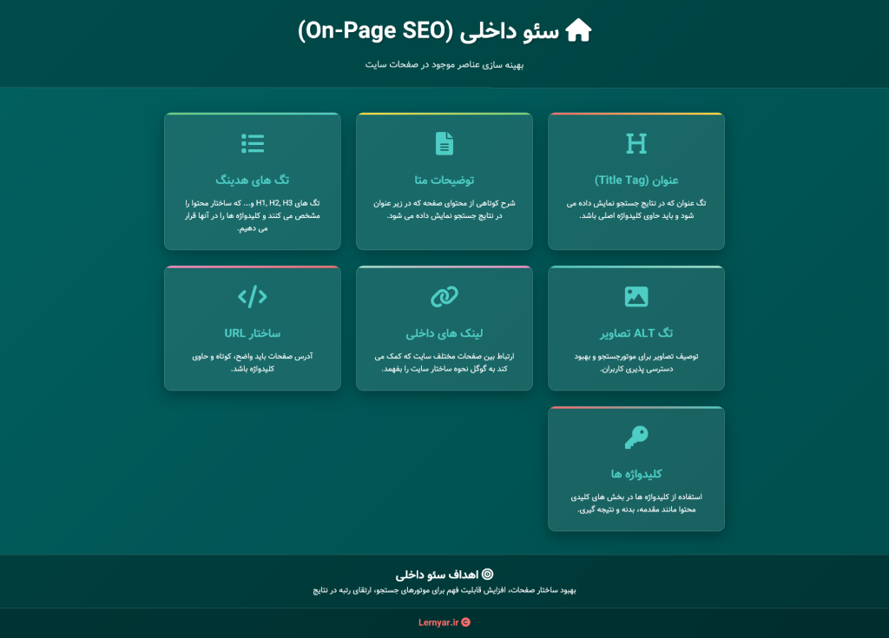This screenshot has width=889, height=638.
Task: Select the chain link icon on لینک های داخلی card
Action: click(x=444, y=295)
